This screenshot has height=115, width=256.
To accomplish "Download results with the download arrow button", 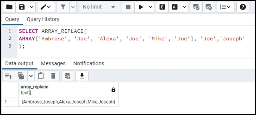I will [x=82, y=76].
